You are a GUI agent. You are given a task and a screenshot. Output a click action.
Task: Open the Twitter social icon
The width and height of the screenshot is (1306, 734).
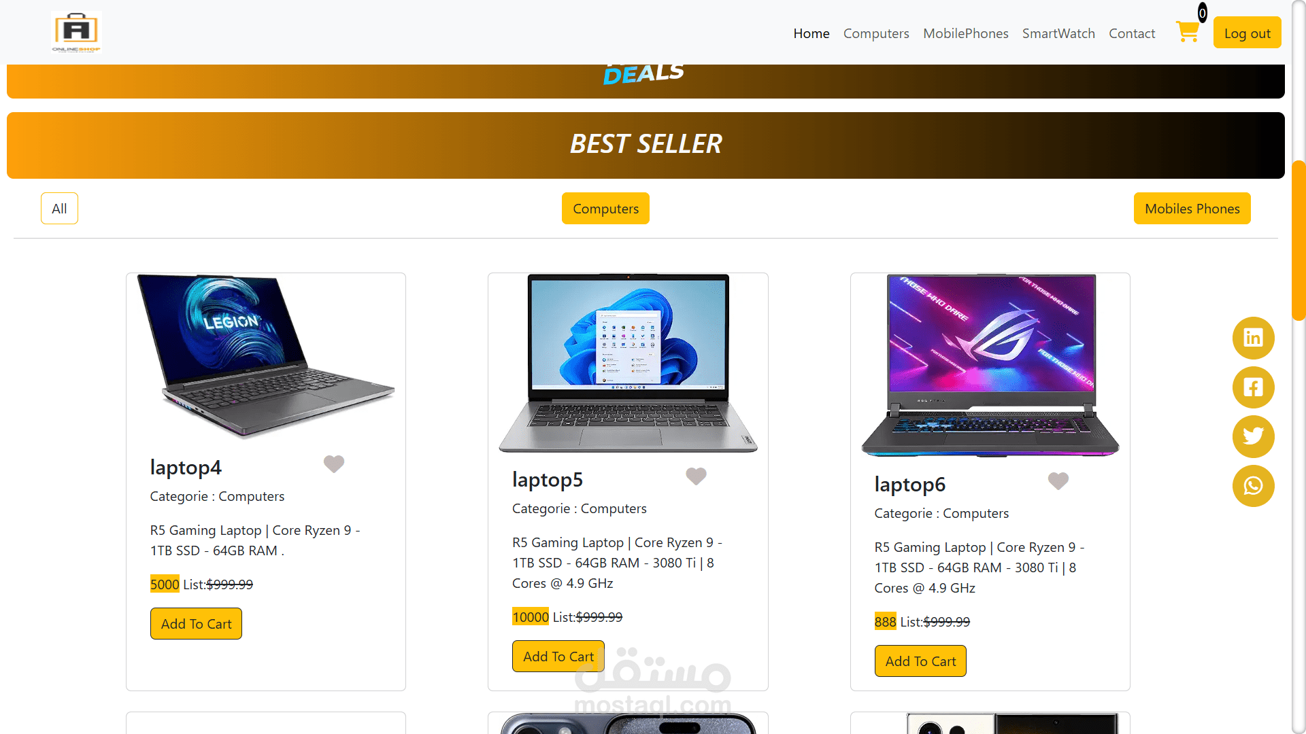click(1253, 436)
